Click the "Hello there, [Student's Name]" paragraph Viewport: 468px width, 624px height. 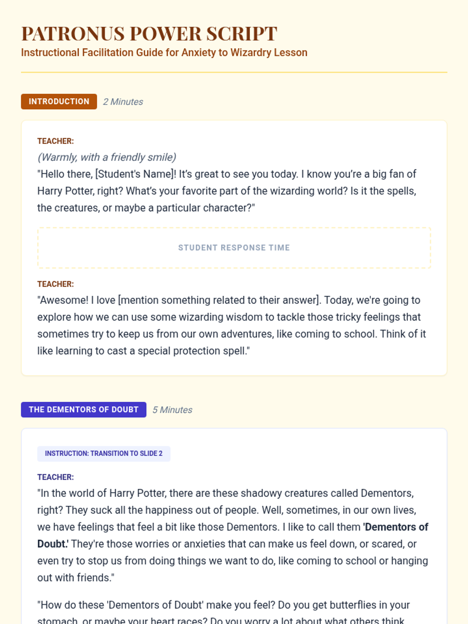[x=226, y=191]
